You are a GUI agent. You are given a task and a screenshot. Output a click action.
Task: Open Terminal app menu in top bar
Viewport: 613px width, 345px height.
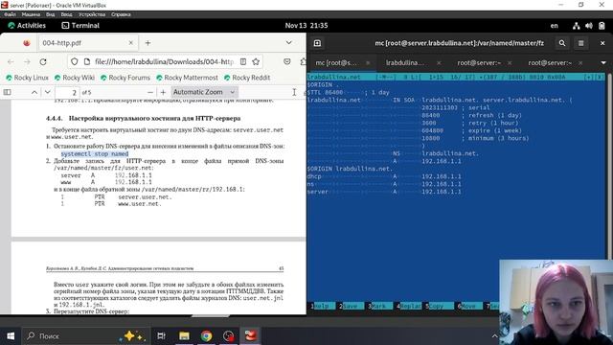tap(80, 26)
